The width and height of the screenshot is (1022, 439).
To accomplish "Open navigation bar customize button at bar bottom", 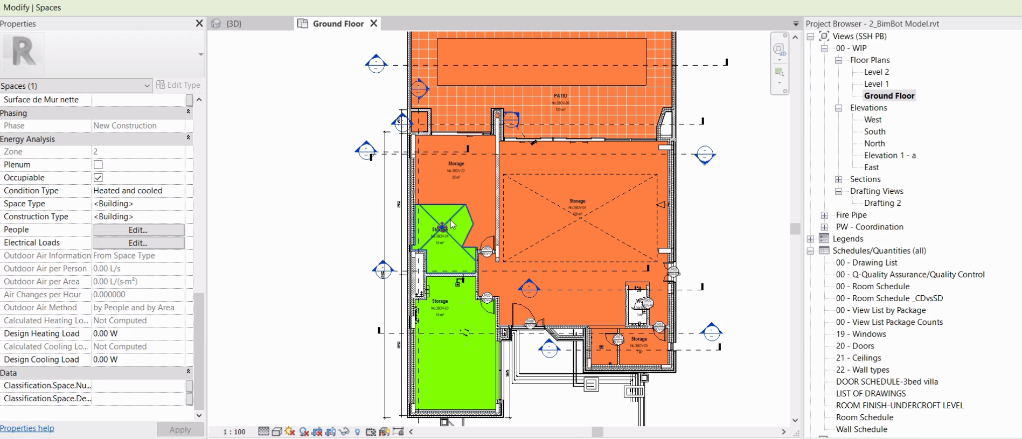I will pos(785,91).
